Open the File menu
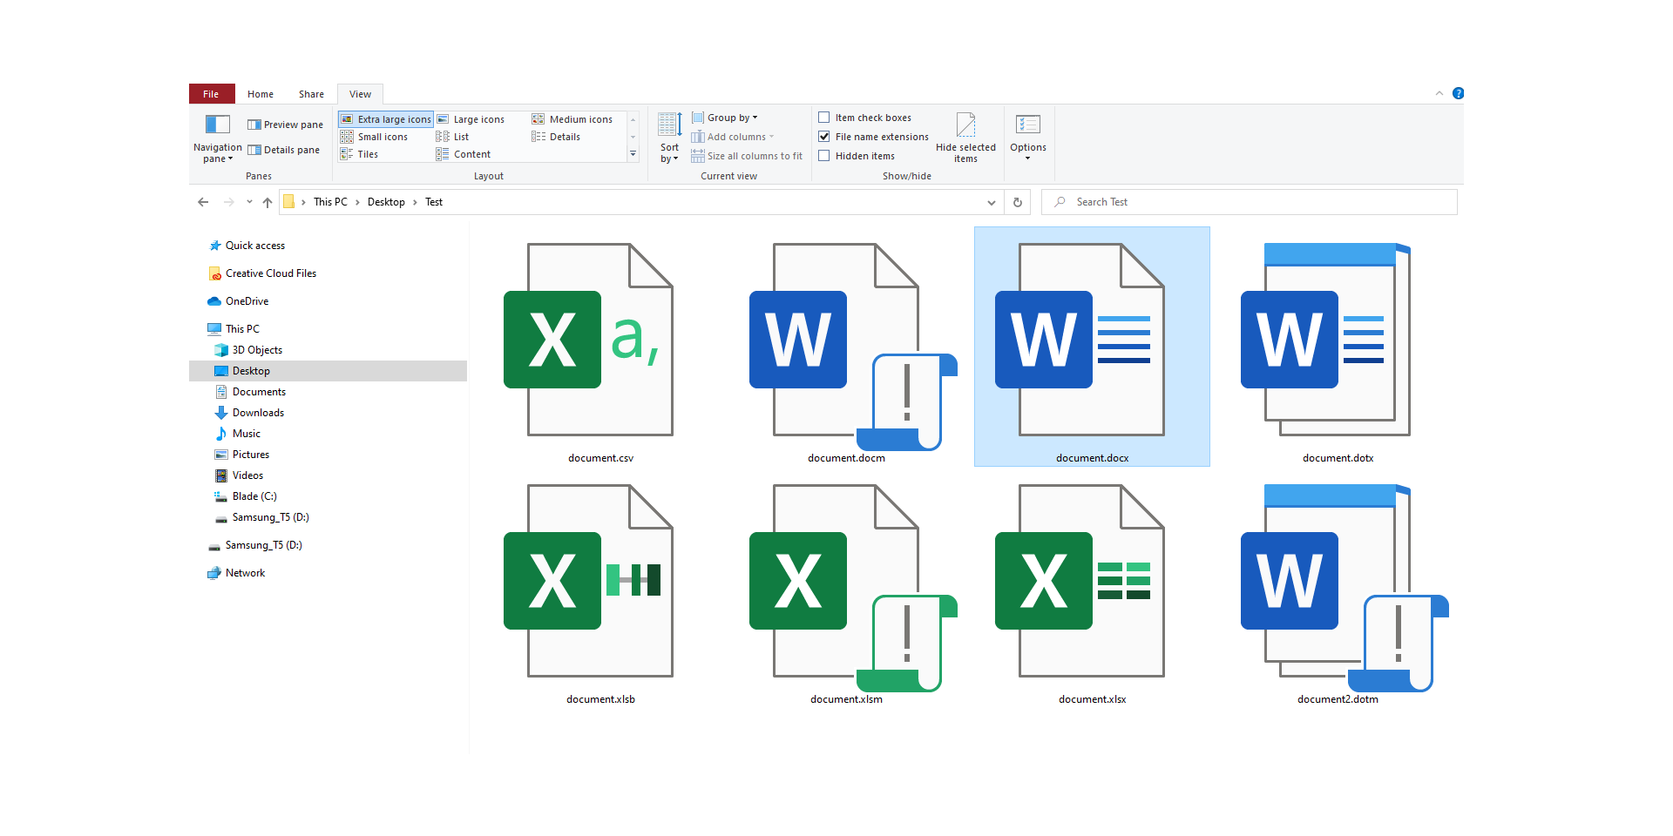The image size is (1673, 836). coord(211,93)
